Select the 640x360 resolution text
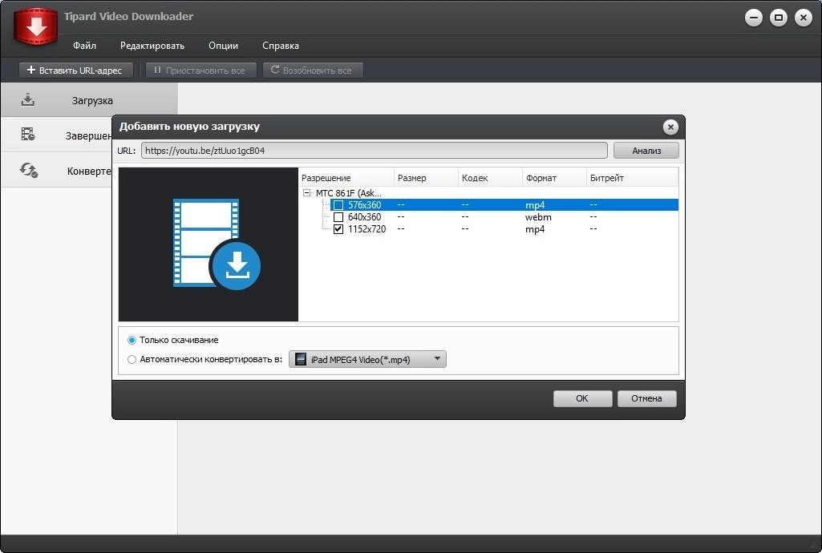 coord(364,217)
